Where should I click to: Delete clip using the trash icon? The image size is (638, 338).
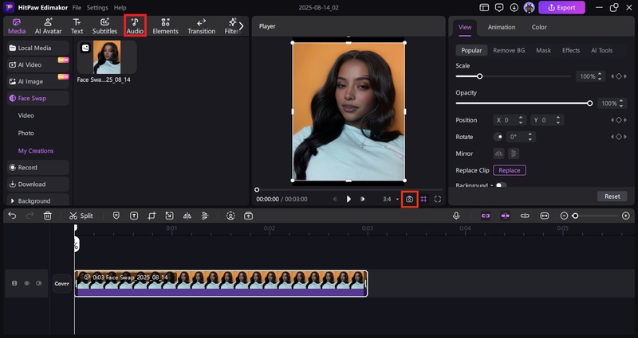click(48, 216)
